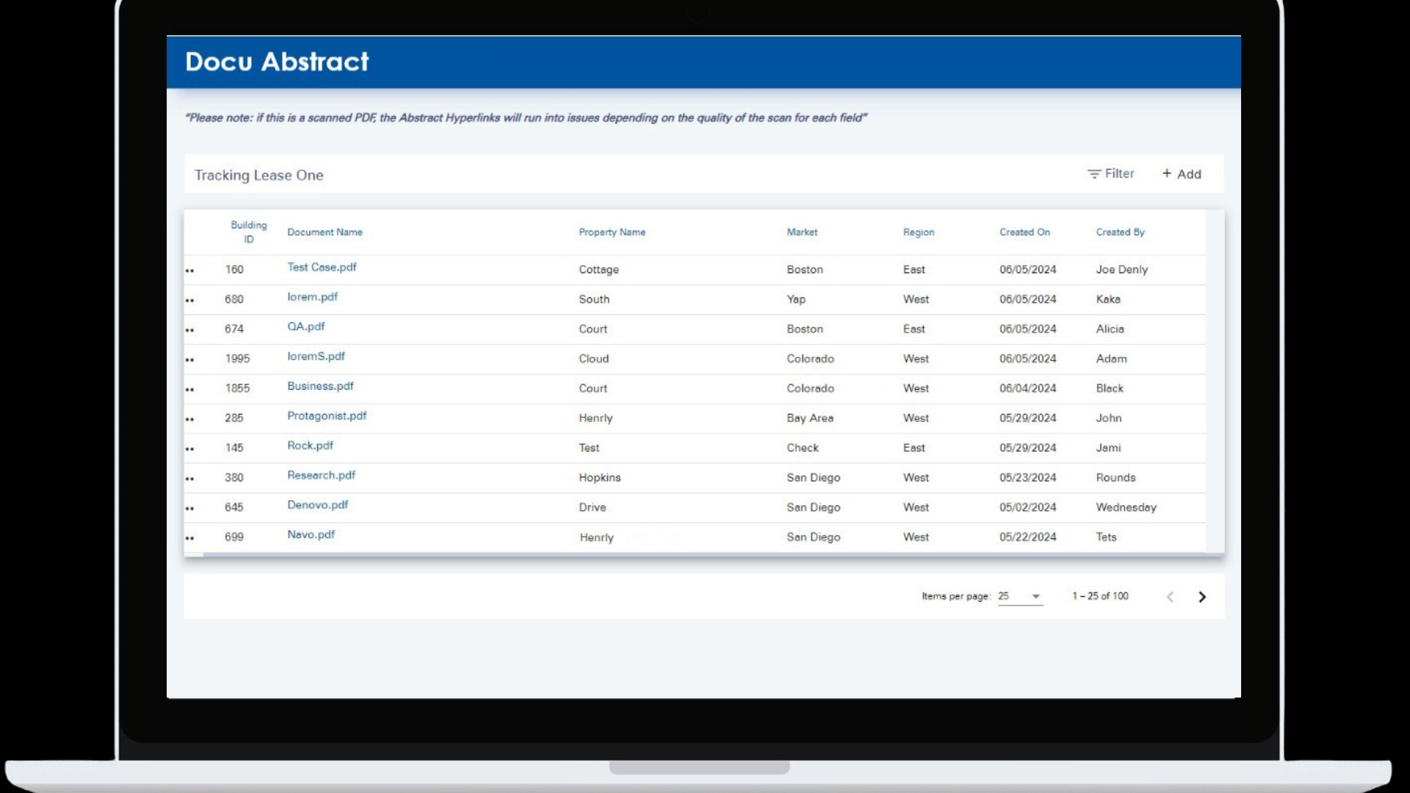Open QA.pdf document link
The width and height of the screenshot is (1410, 793).
click(x=305, y=327)
